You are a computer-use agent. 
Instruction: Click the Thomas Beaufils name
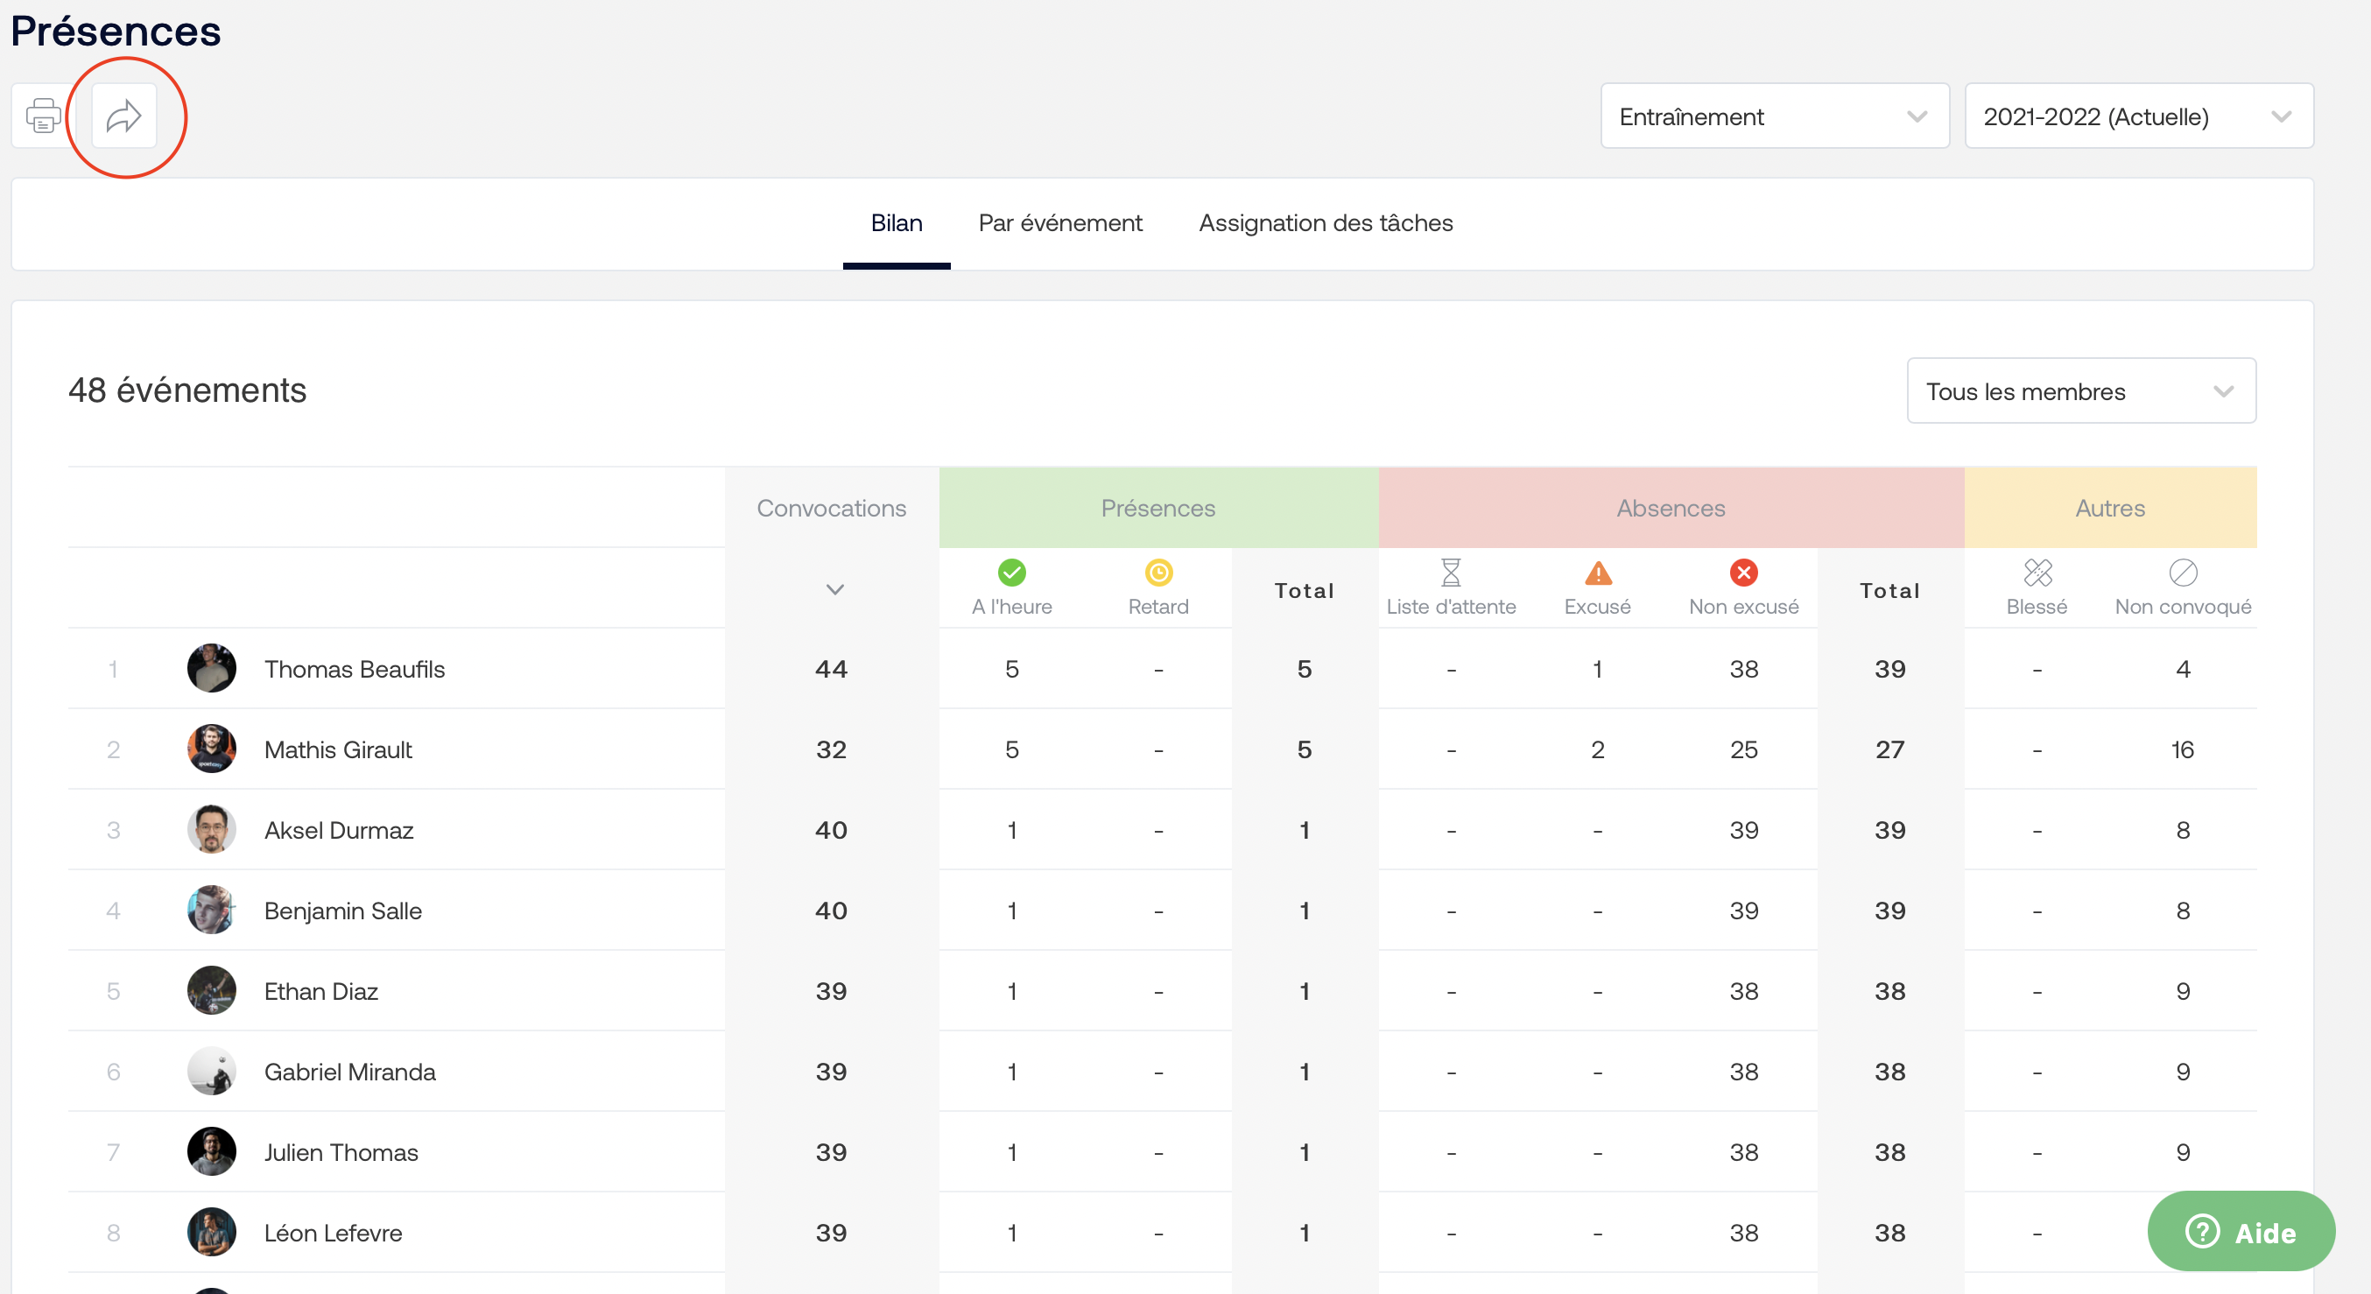(x=355, y=669)
